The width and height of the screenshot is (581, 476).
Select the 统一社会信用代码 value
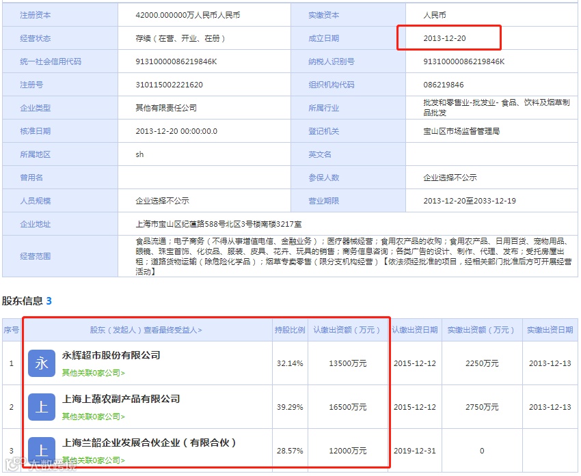(x=176, y=61)
